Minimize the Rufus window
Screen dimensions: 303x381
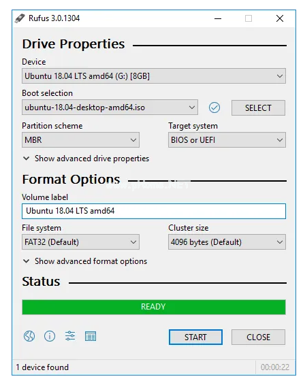coord(218,18)
